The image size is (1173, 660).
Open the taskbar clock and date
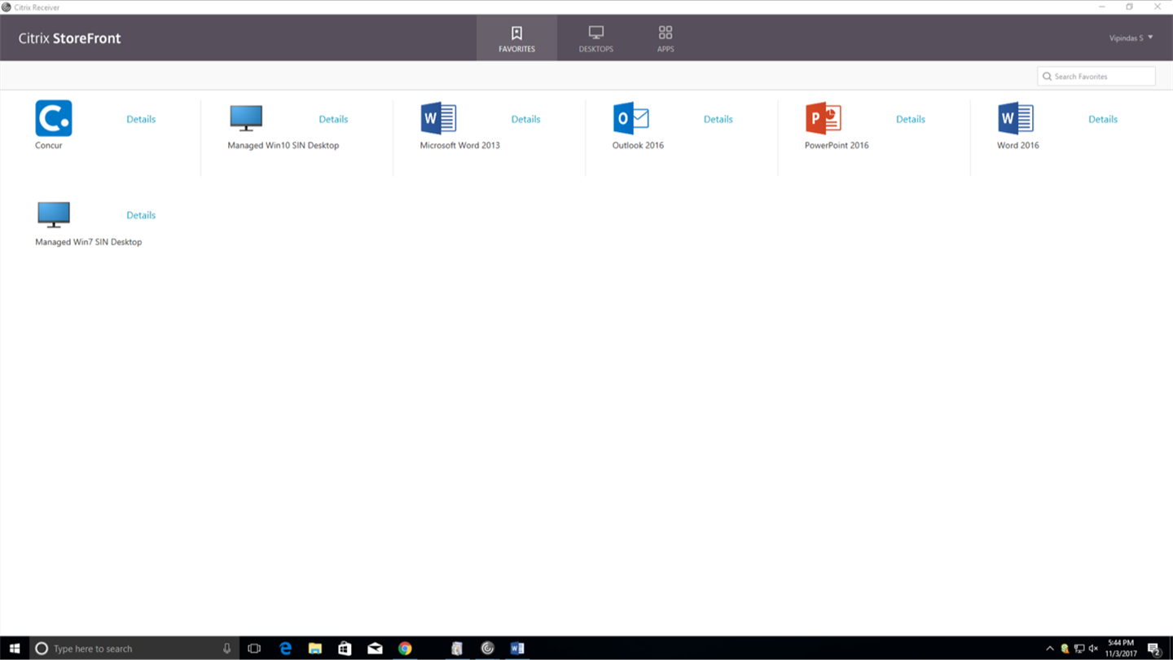1121,649
